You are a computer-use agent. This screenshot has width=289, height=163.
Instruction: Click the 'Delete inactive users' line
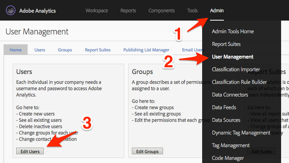click(x=39, y=127)
